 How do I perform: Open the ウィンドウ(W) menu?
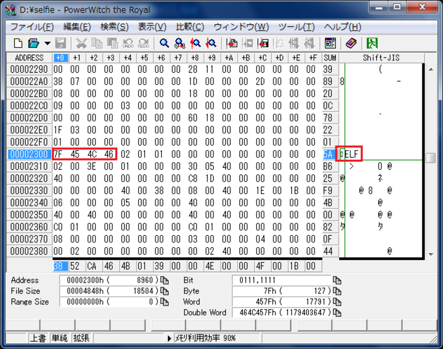click(x=241, y=27)
